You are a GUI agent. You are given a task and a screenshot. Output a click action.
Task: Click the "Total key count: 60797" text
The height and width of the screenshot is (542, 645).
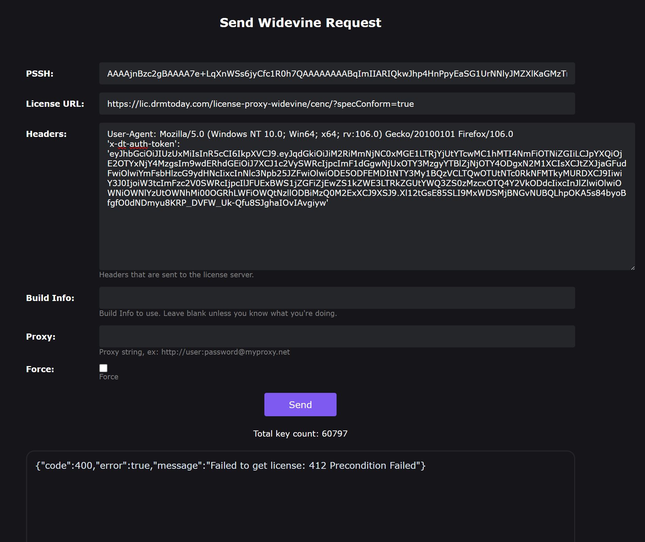pos(300,434)
